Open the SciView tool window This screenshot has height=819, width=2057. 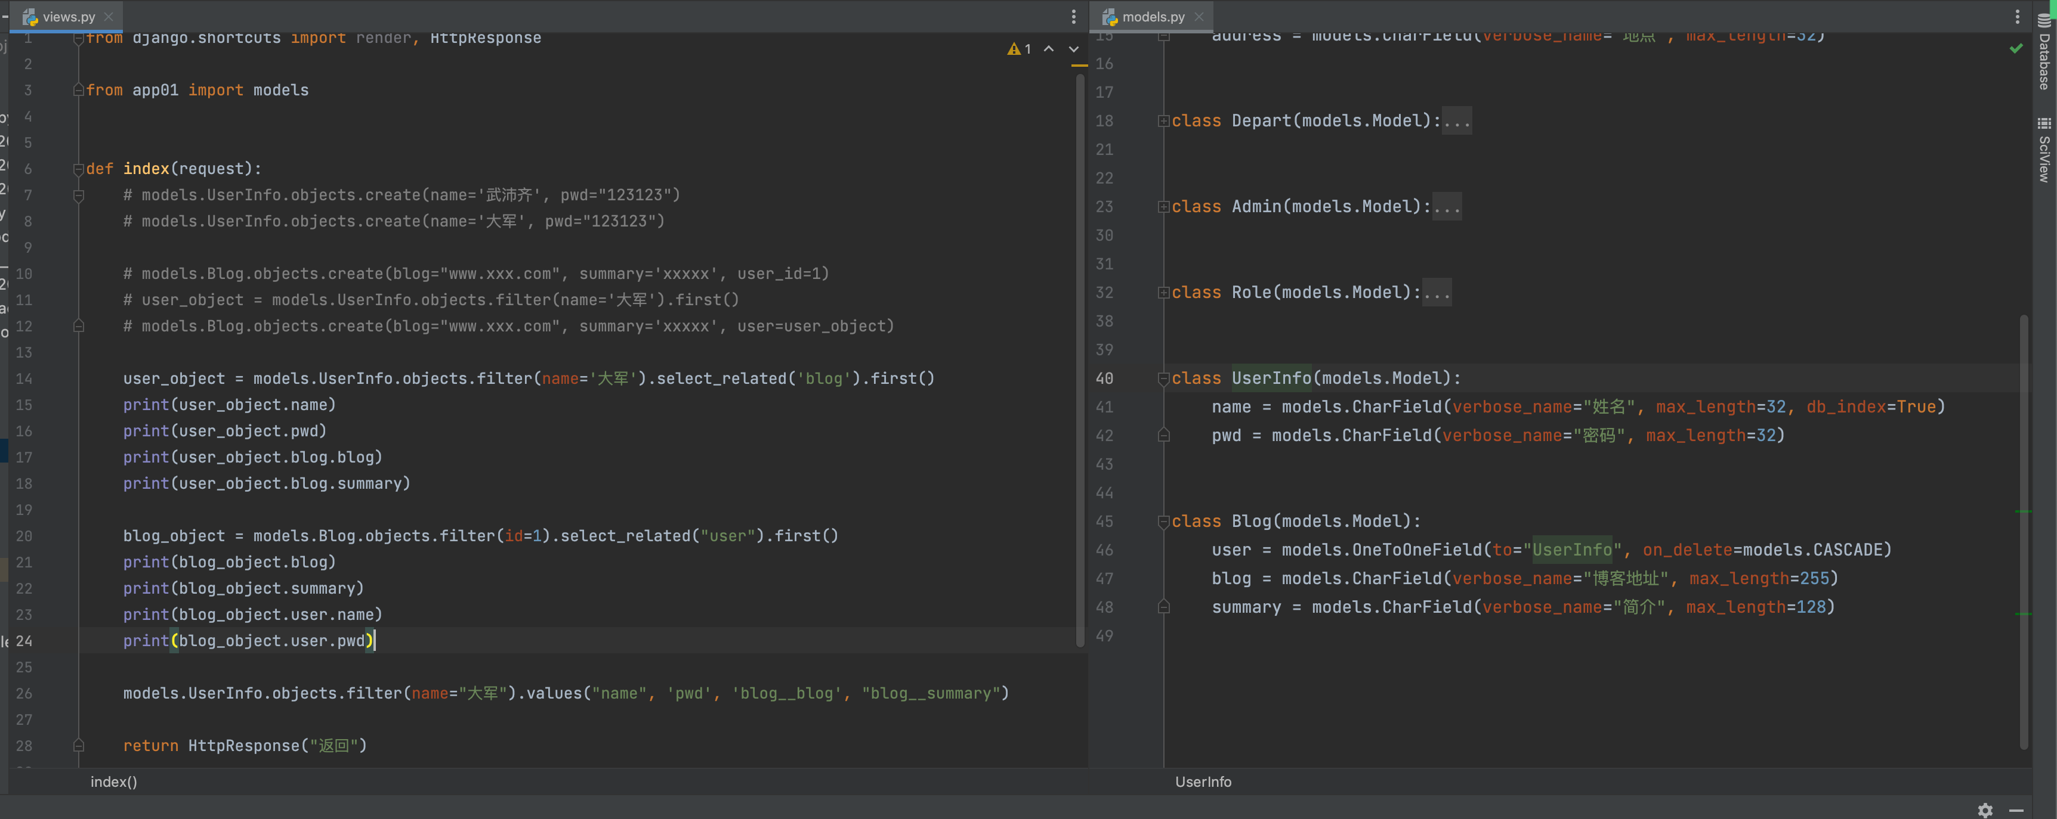2044,150
